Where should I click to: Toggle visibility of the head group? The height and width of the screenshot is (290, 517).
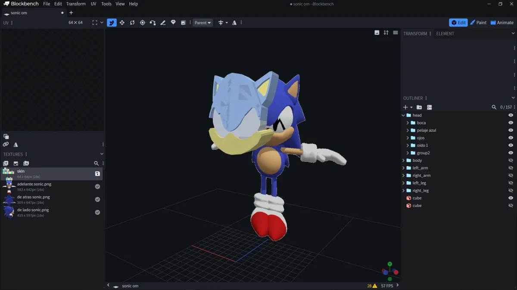(x=511, y=115)
